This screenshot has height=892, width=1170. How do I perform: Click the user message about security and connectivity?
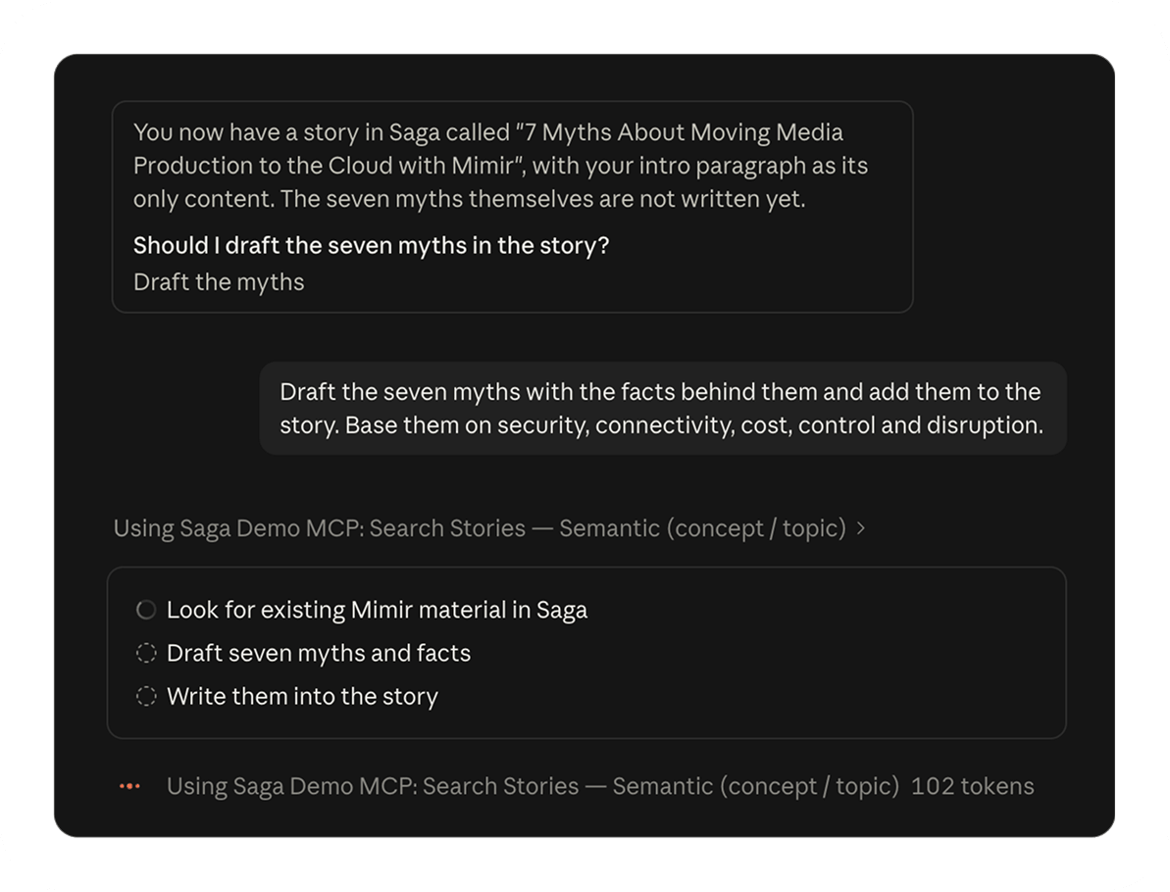point(663,408)
